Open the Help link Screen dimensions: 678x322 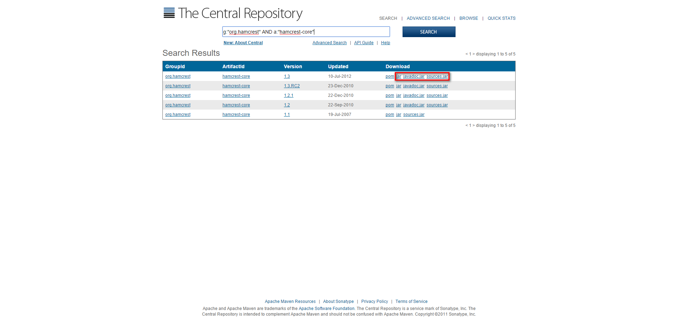tap(386, 43)
